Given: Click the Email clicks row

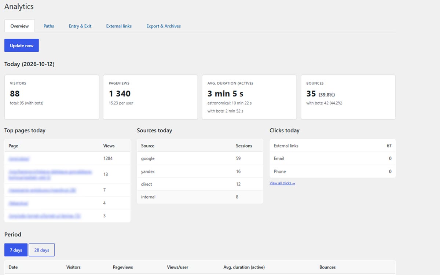Looking at the screenshot, I should coord(333,158).
